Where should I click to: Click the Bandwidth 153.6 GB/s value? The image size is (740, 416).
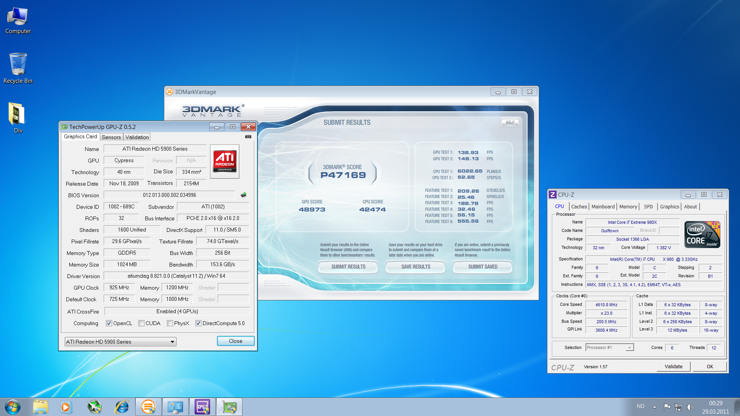[222, 264]
